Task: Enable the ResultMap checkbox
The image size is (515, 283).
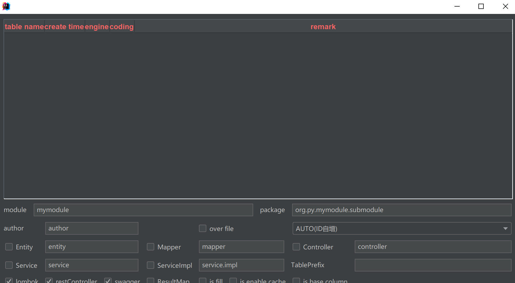Action: point(151,281)
